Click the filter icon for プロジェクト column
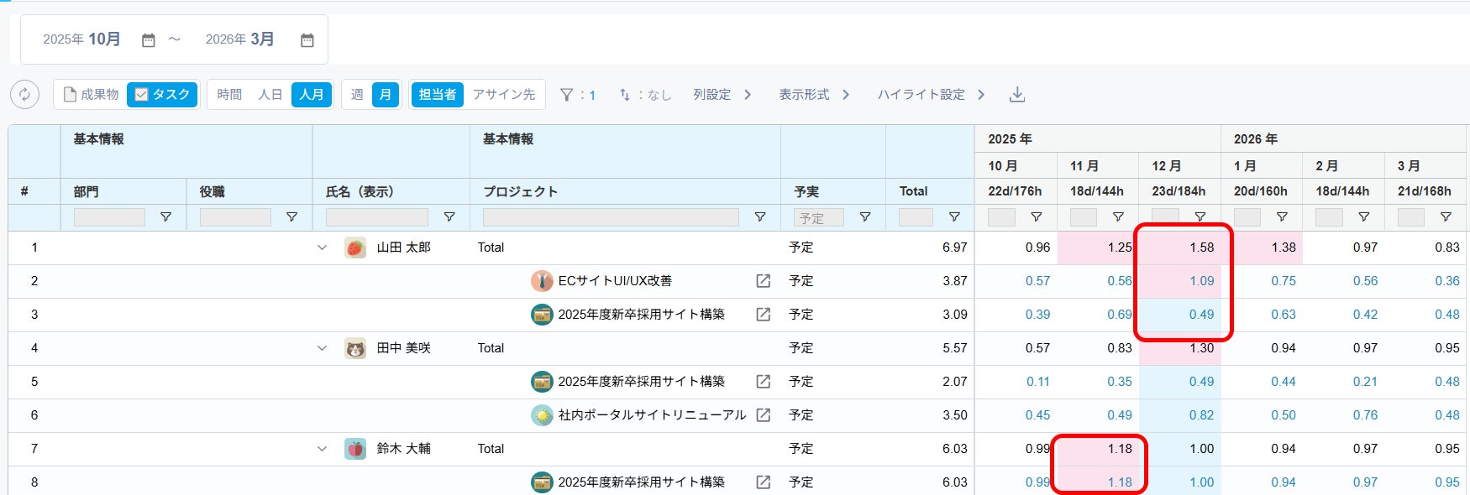 (759, 217)
